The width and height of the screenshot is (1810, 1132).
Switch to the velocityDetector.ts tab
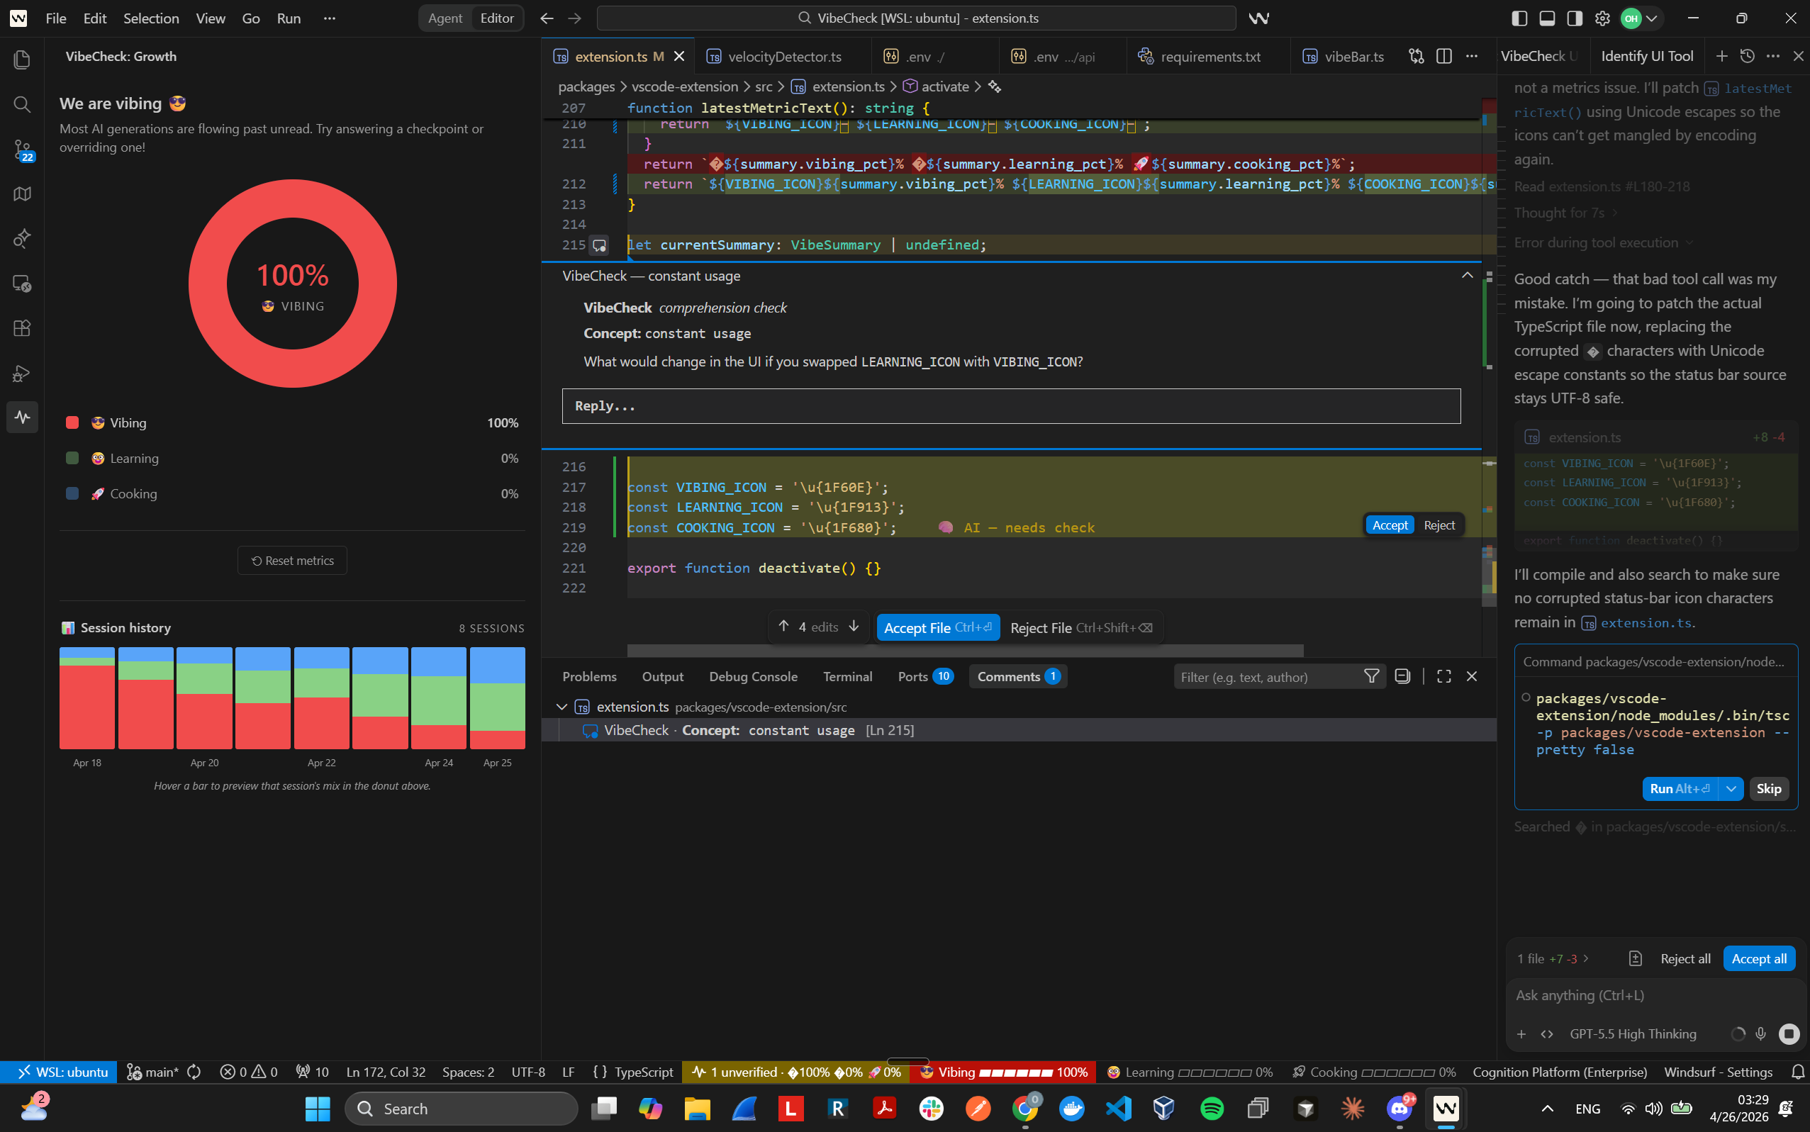click(x=783, y=56)
